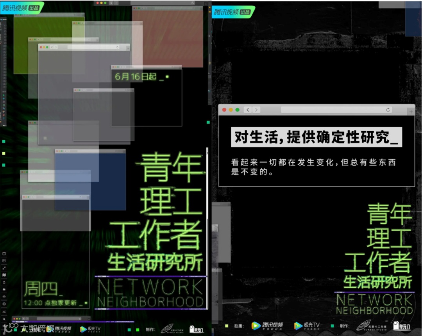Viewport: 422px width, 336px height.
Task: Click paragraph 看起来一切都在发生变化
Action: pos(313,167)
